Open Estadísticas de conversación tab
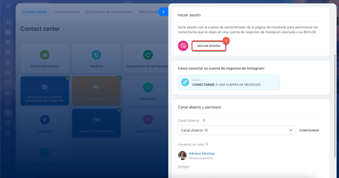This screenshot has width=339, height=178. [x=109, y=12]
